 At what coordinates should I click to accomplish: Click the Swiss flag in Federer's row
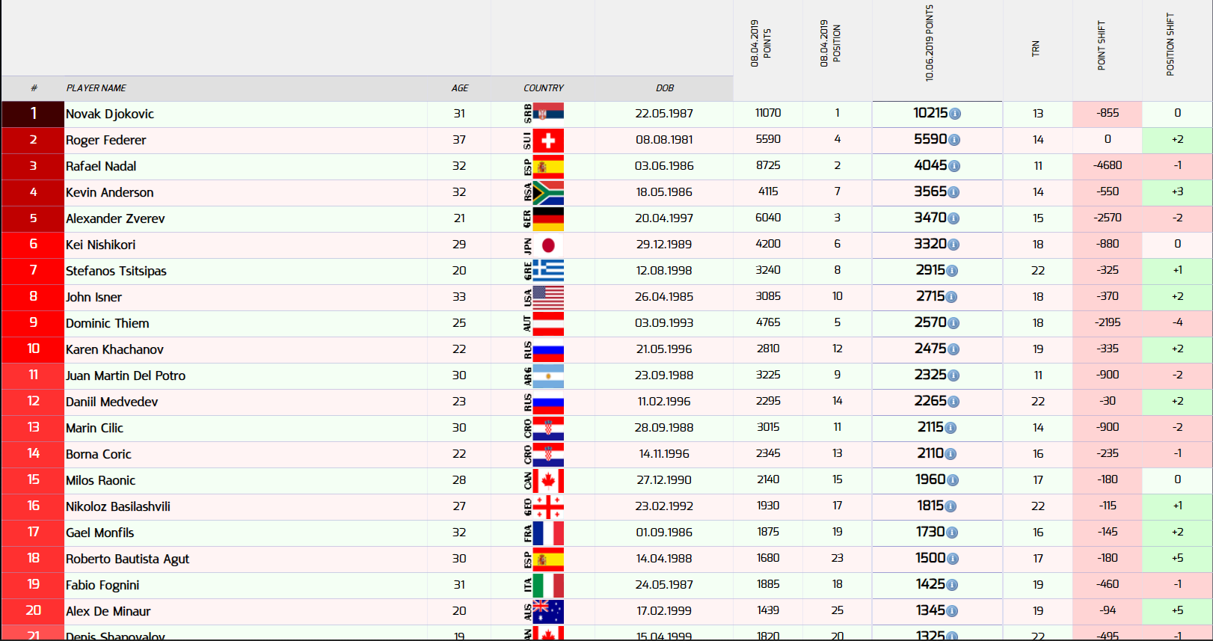coord(548,140)
